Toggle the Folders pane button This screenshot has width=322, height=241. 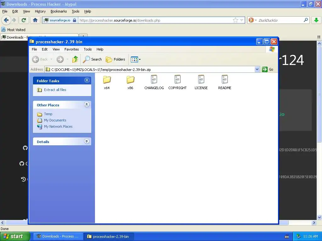115,59
